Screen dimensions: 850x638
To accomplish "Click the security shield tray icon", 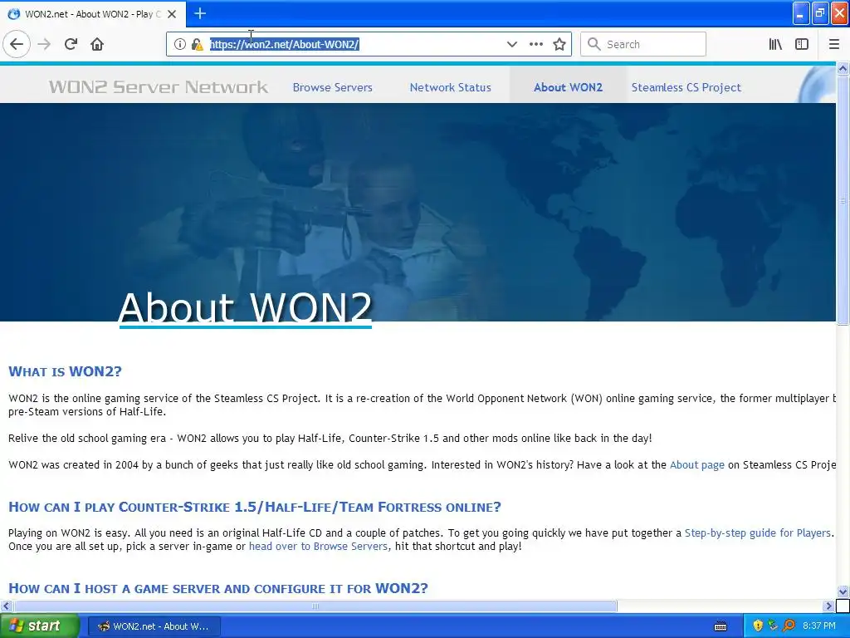I will (x=758, y=626).
